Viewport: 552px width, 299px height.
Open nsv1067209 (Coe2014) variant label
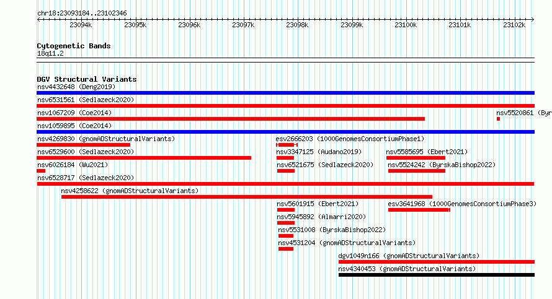click(74, 113)
